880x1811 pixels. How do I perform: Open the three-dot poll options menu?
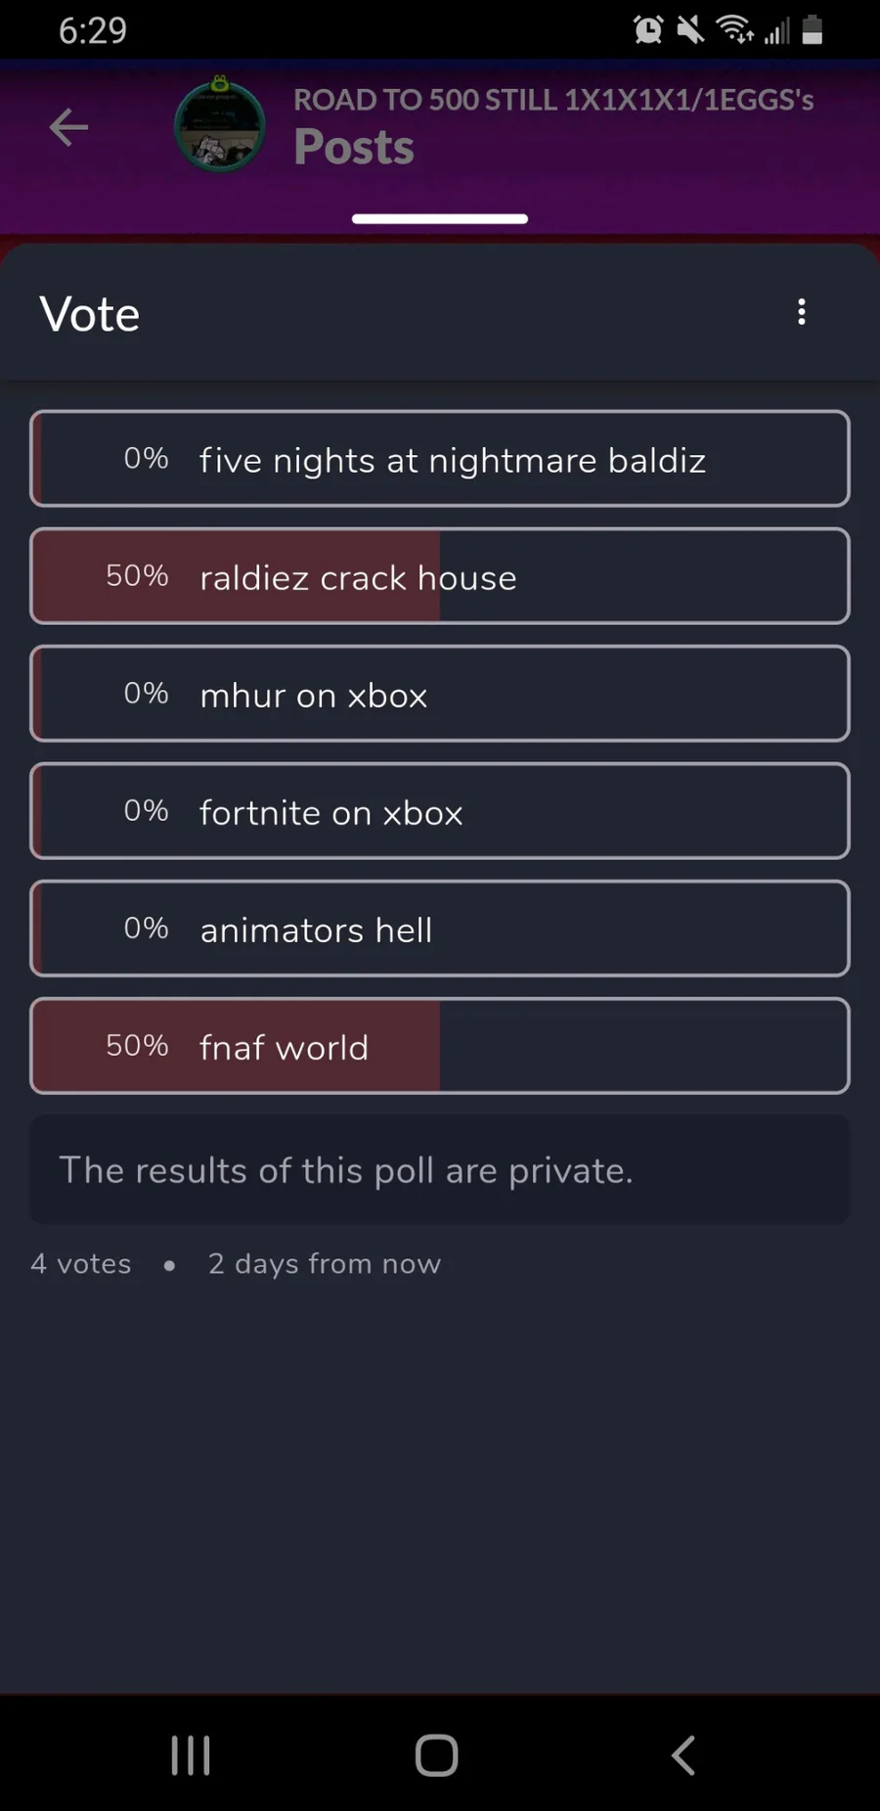point(802,312)
